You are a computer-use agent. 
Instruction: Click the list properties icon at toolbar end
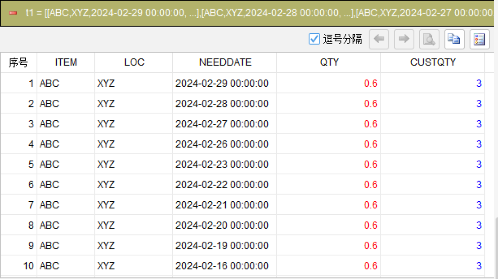[479, 40]
